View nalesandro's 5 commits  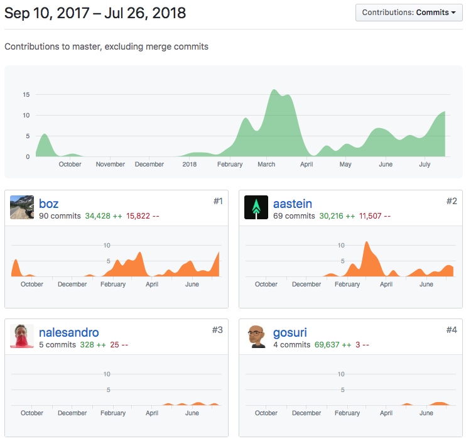pos(57,345)
